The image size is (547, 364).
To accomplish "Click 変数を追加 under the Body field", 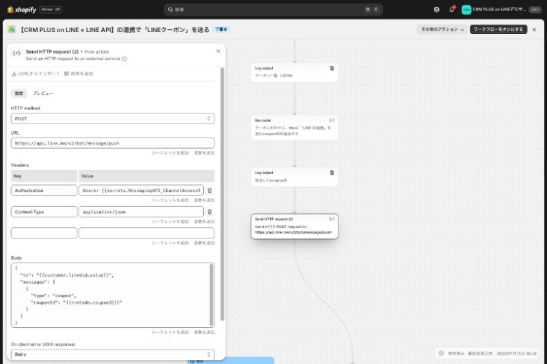I will [204, 333].
